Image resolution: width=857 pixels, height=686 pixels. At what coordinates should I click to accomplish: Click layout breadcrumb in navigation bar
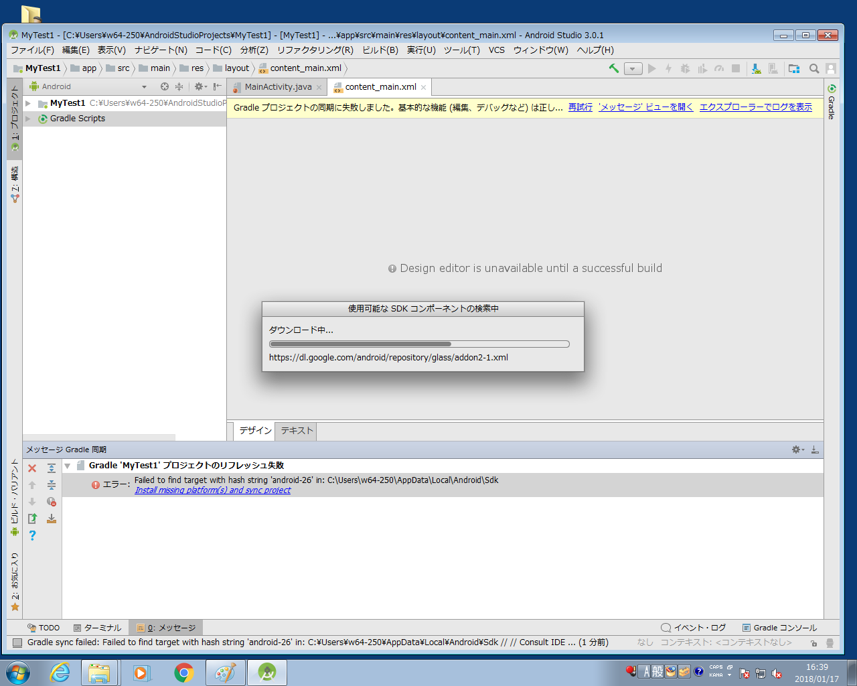click(231, 68)
